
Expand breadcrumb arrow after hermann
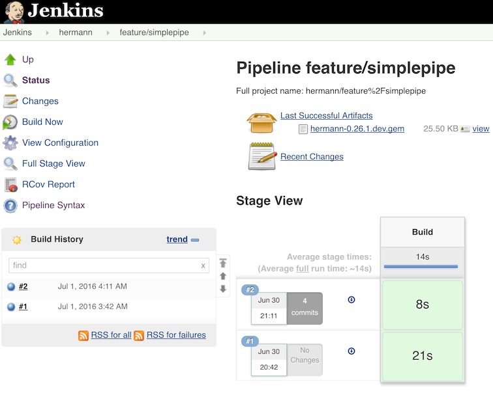click(x=105, y=33)
